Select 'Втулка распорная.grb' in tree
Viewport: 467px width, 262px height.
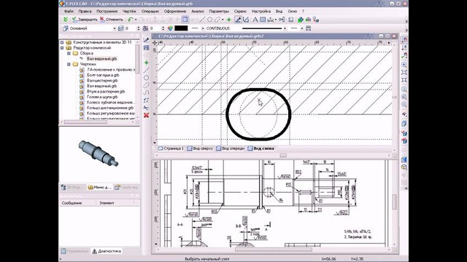click(106, 92)
